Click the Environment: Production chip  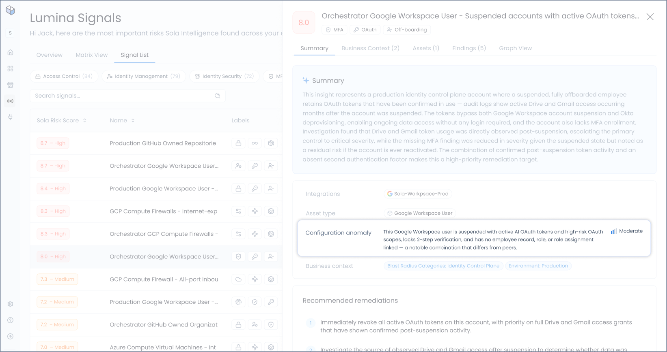(538, 266)
